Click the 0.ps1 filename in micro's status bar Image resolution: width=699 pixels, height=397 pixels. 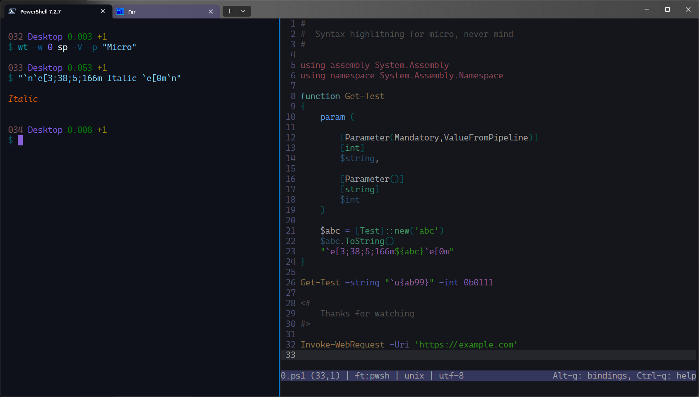pyautogui.click(x=291, y=375)
